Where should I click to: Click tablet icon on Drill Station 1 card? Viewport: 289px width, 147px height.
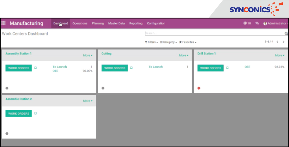[227, 68]
